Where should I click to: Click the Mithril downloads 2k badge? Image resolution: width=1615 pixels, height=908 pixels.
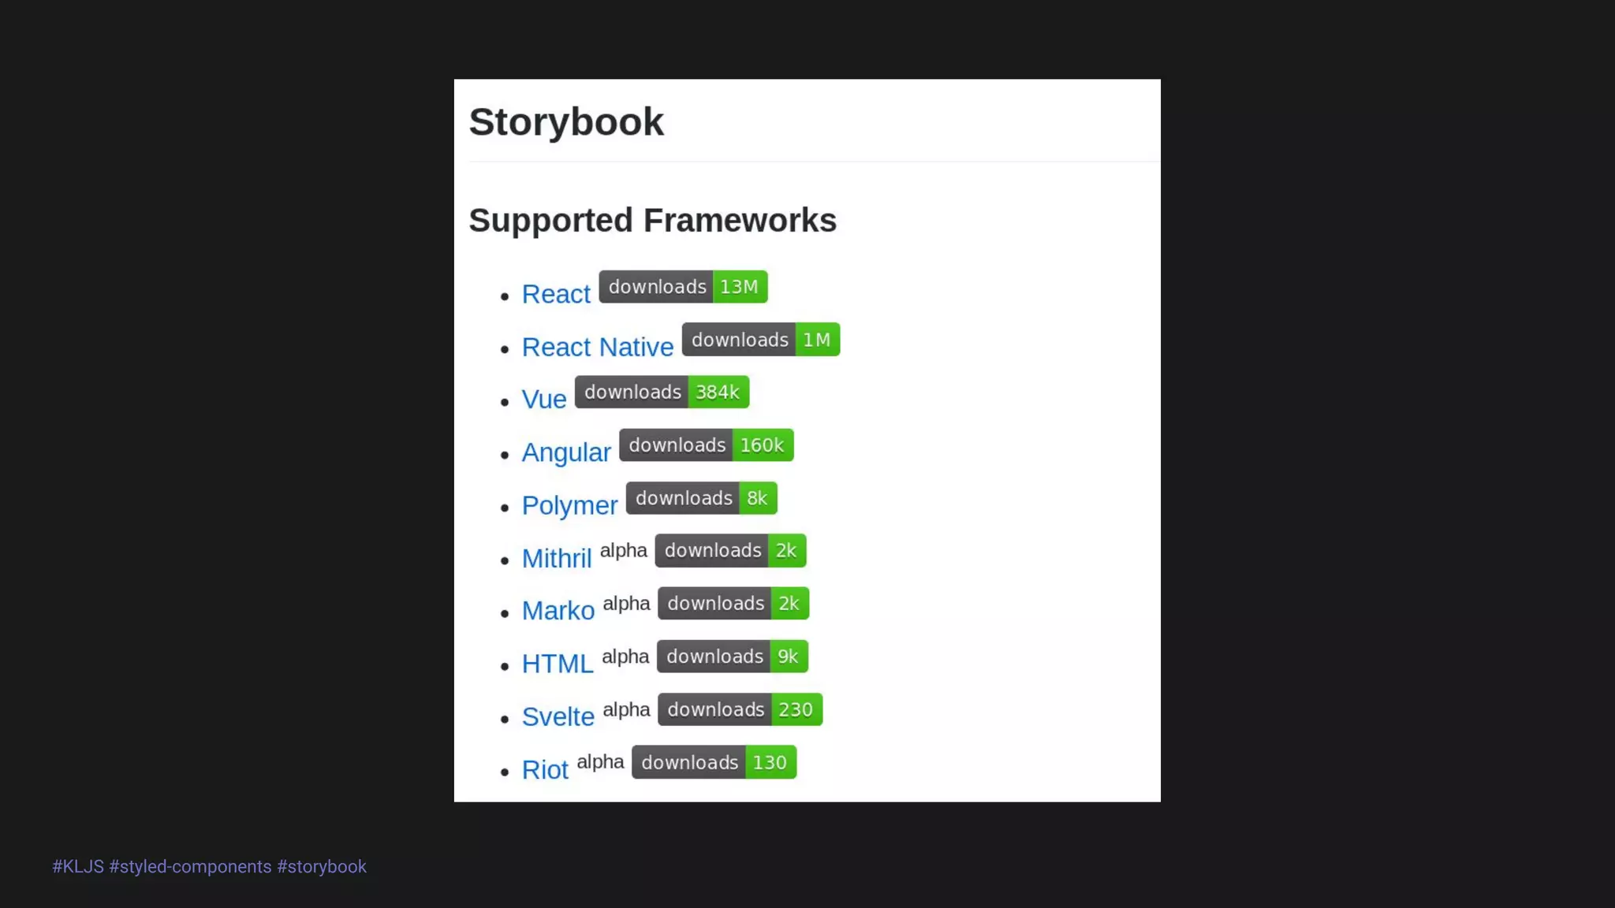click(x=730, y=551)
